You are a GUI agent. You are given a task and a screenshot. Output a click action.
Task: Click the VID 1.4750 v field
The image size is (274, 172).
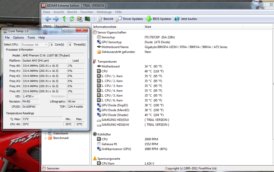click(31, 96)
